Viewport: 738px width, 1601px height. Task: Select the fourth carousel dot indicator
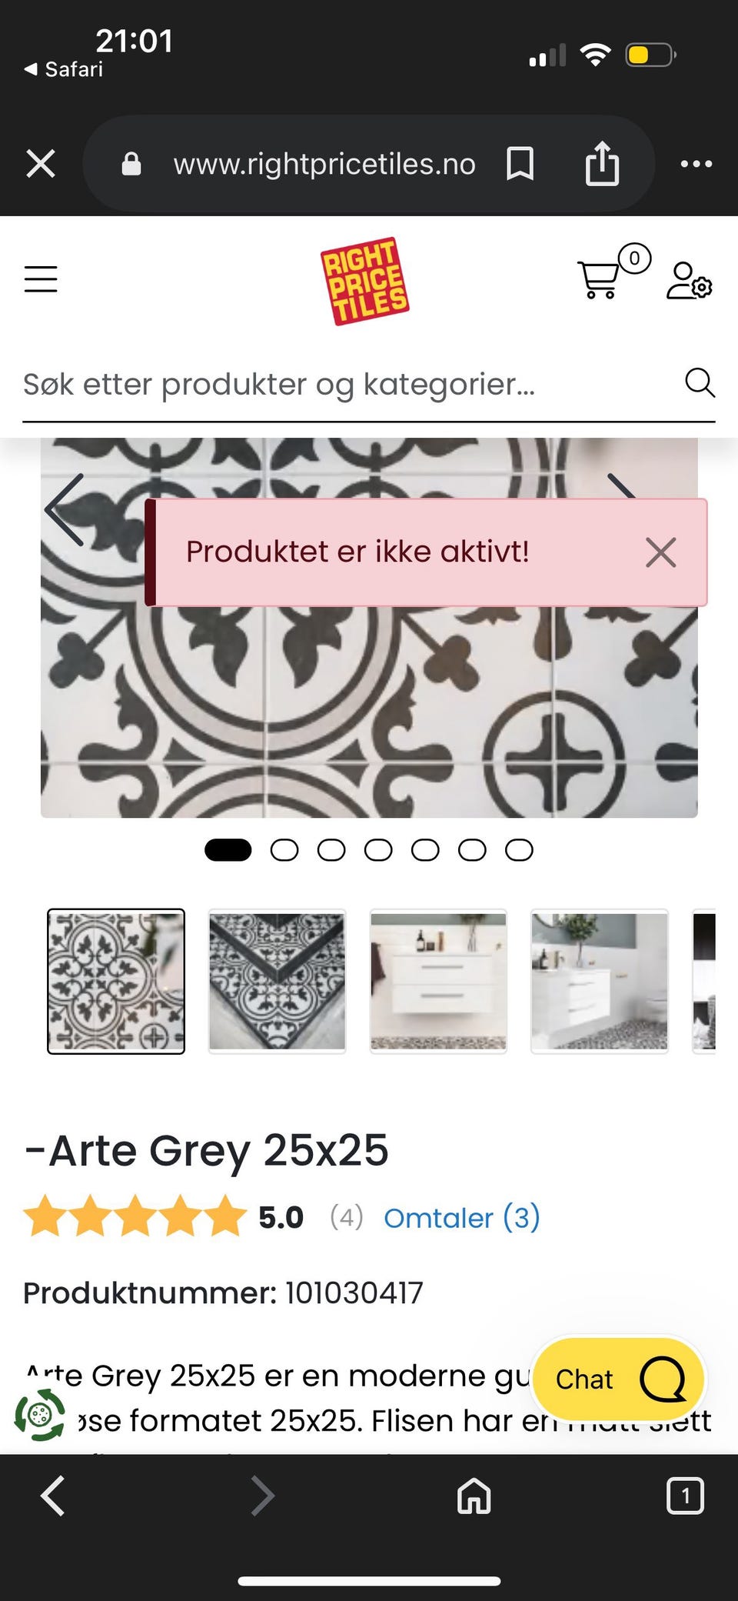(378, 850)
